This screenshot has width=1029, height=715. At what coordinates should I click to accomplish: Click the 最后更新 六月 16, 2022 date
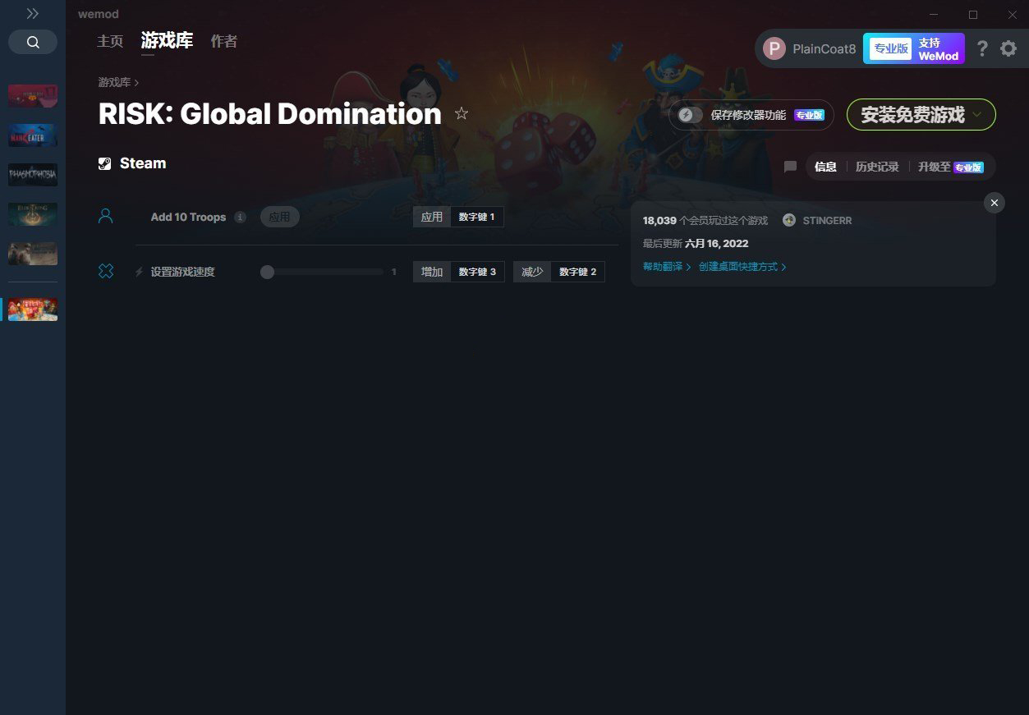696,244
